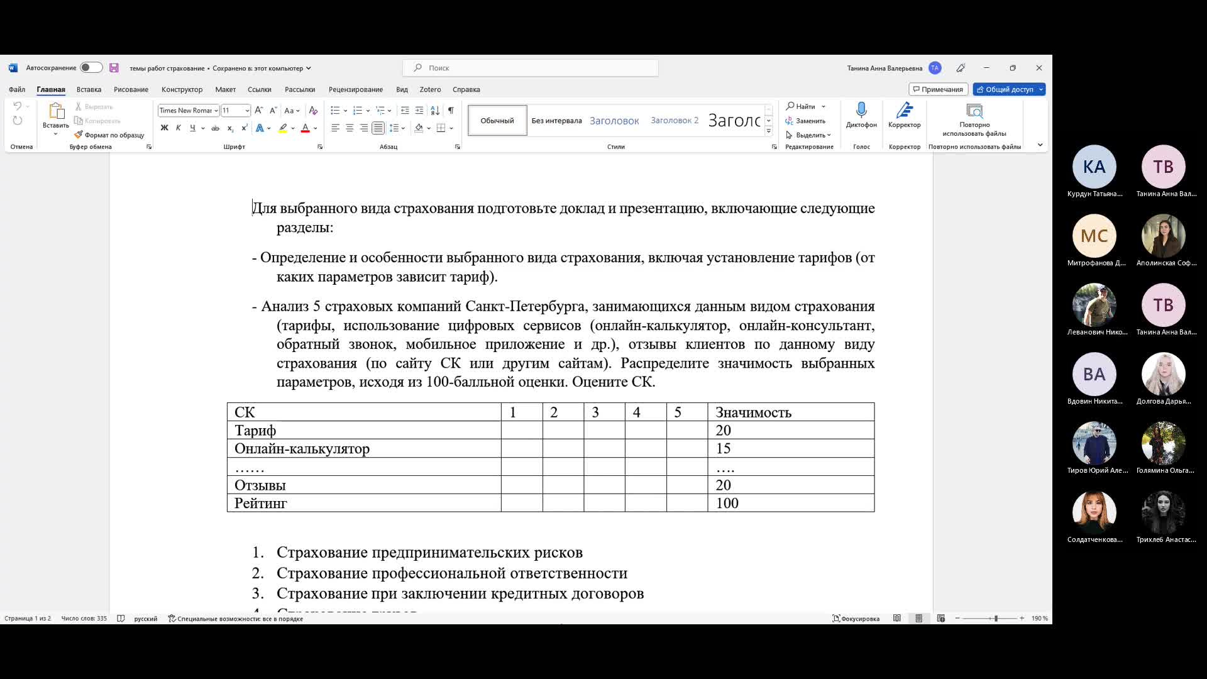
Task: Open the Change Case (Aa) dropdown
Action: tap(292, 111)
